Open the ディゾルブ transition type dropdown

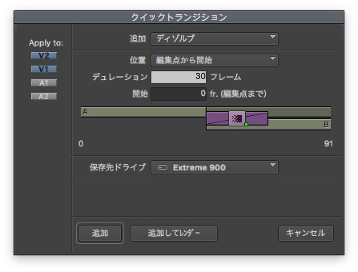(x=214, y=38)
